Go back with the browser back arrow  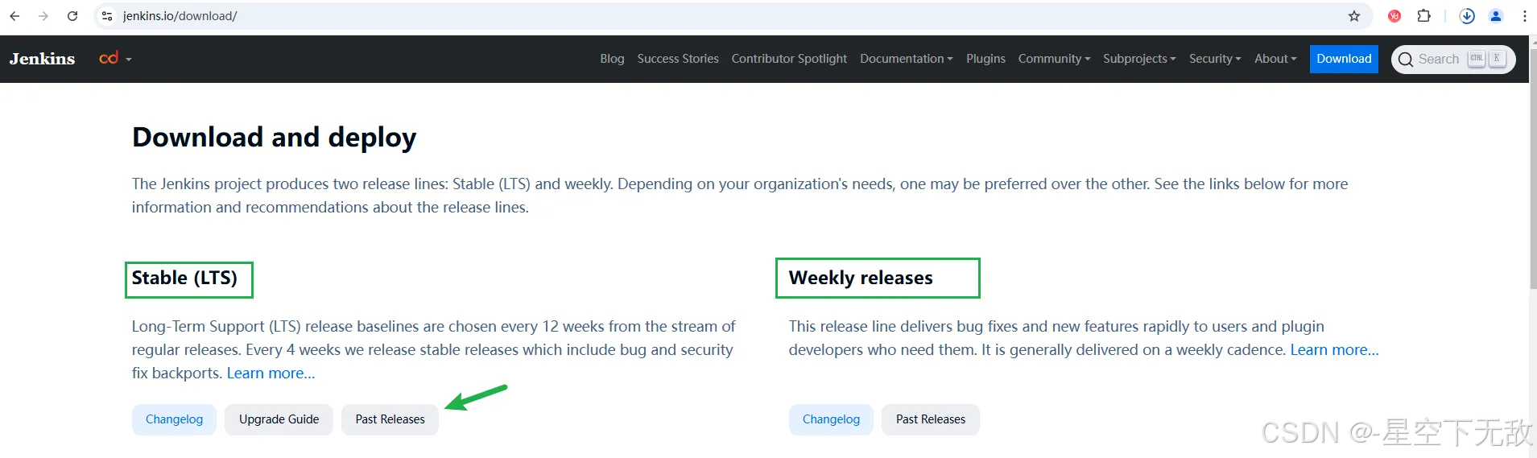point(14,16)
